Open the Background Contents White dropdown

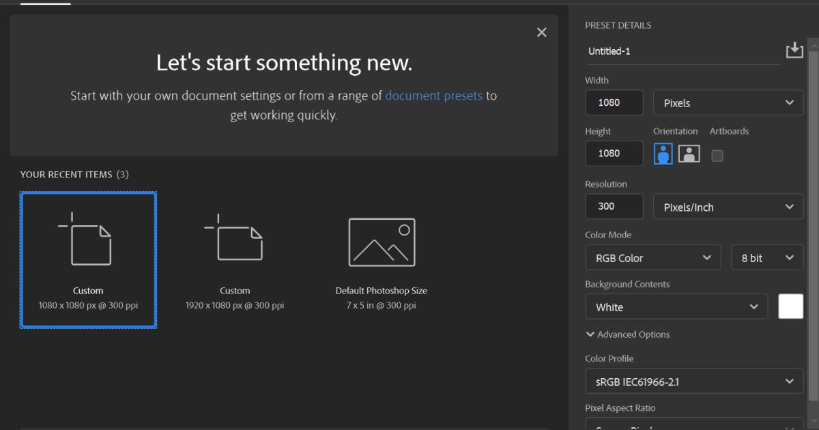(x=677, y=307)
